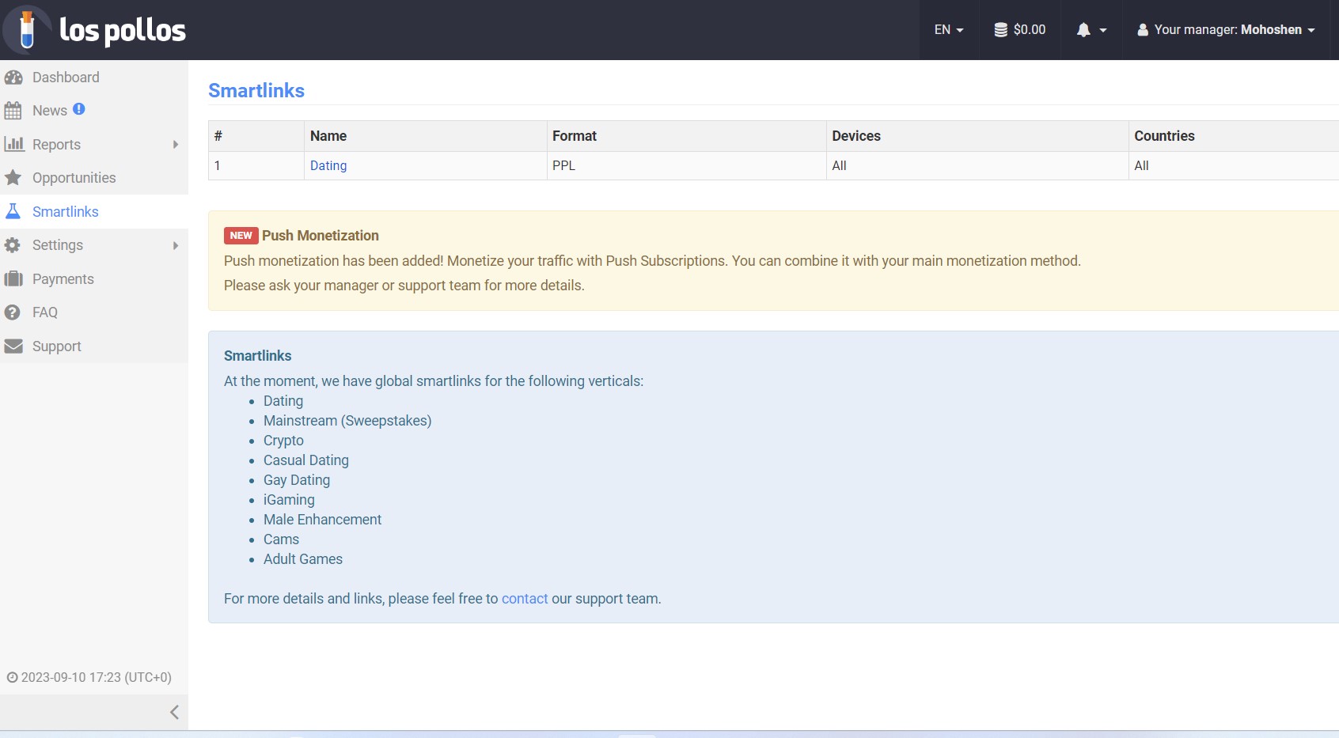Open the Payments wallet icon
Viewport: 1339px width, 738px height.
[13, 279]
